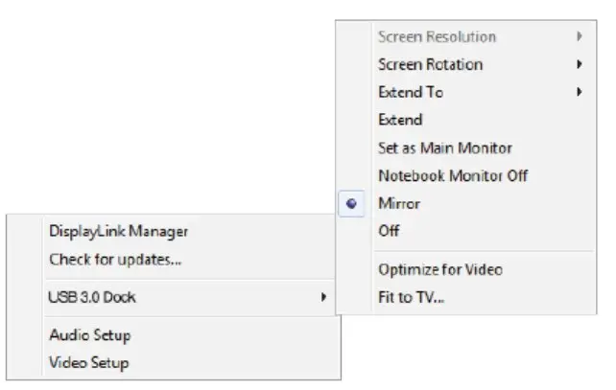Viewport: 616px width, 390px height.
Task: Select the Mirror display mode label
Action: click(x=399, y=204)
